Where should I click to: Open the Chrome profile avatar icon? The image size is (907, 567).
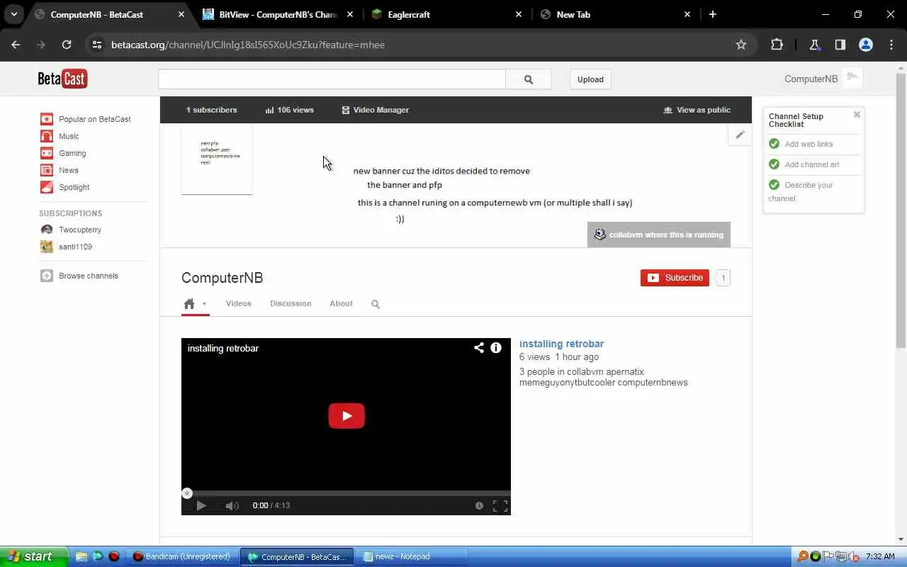pyautogui.click(x=866, y=45)
